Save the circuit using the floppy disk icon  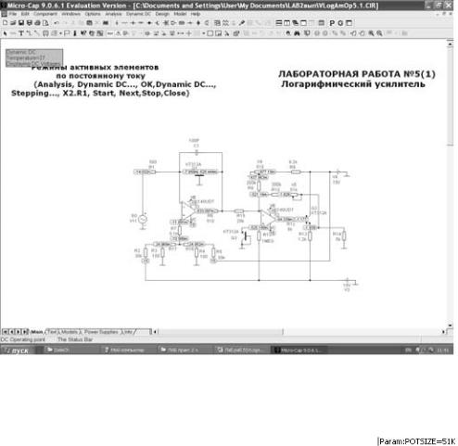21,23
